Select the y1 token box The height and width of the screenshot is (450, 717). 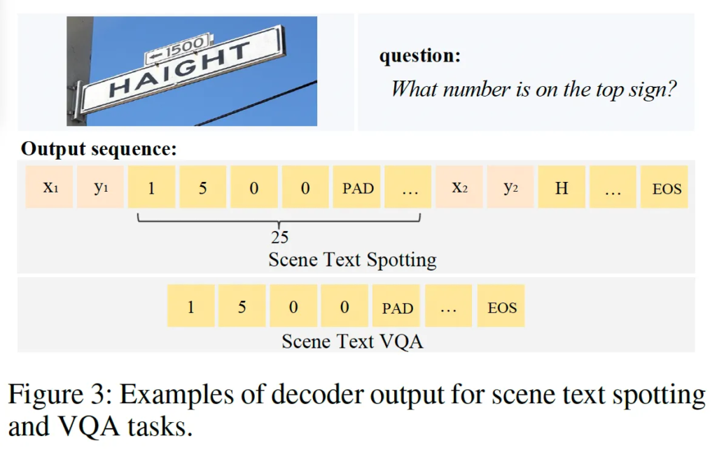(100, 188)
